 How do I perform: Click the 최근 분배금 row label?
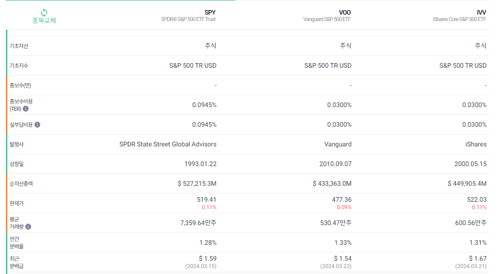click(x=16, y=262)
